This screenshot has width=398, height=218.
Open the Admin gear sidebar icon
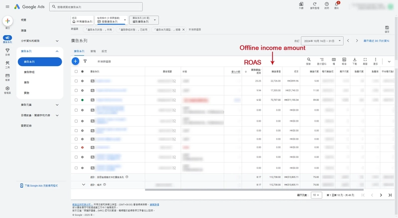pyautogui.click(x=7, y=88)
